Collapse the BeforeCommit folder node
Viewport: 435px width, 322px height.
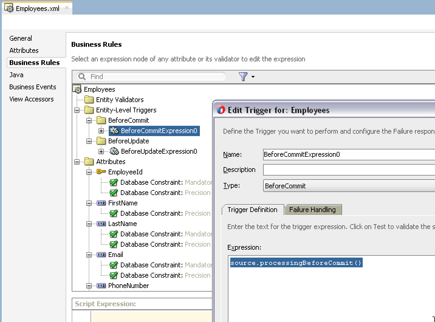(89, 120)
